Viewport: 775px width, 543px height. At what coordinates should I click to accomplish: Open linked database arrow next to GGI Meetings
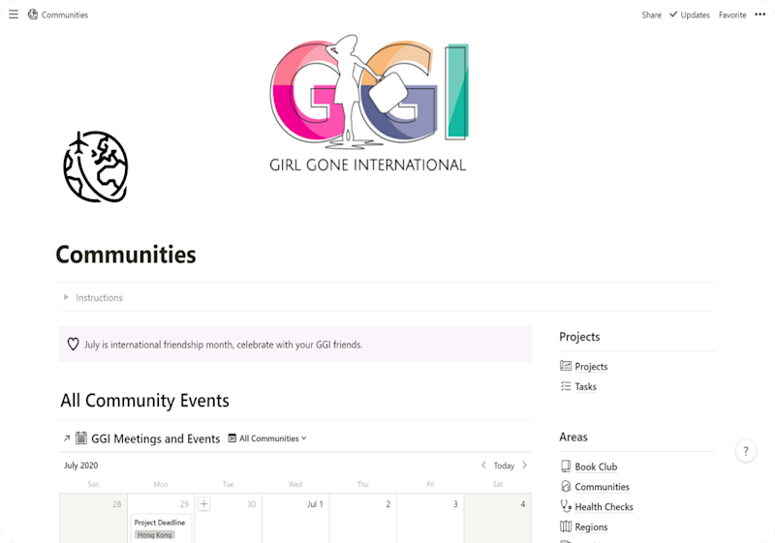tap(67, 437)
